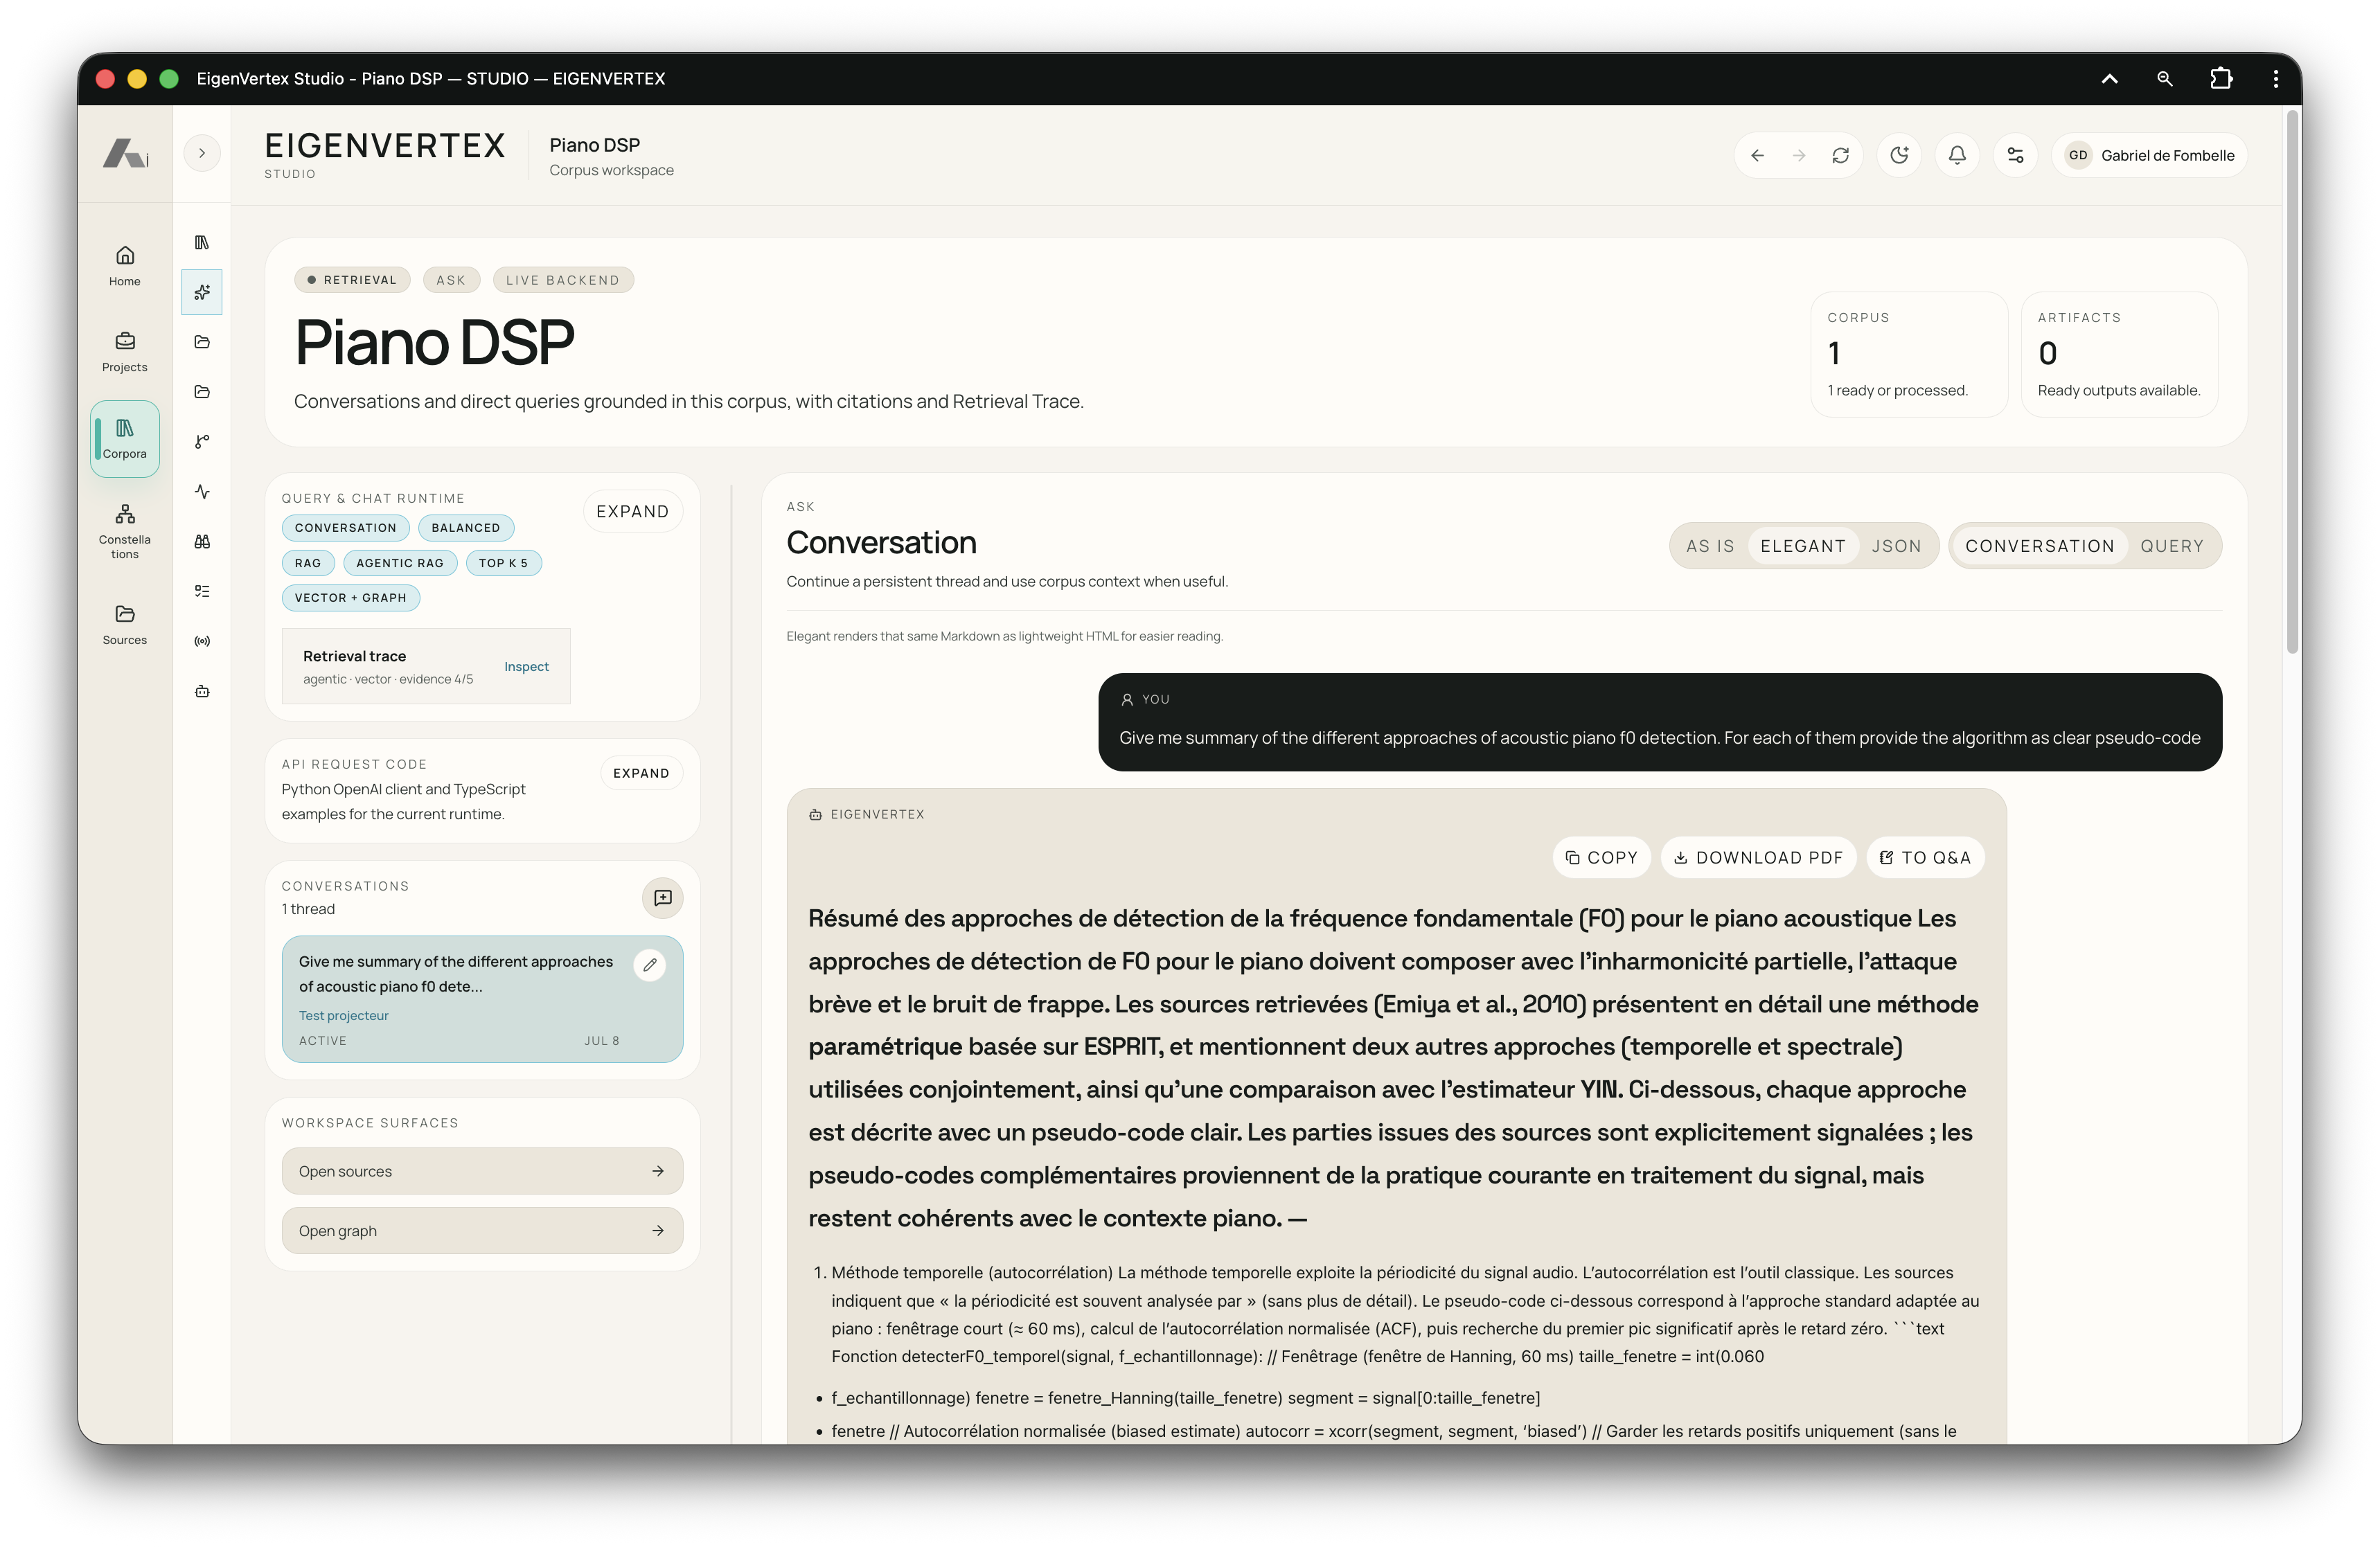Expand the sidebar with the chevron button
Image resolution: width=2380 pixels, height=1547 pixels.
pyautogui.click(x=202, y=154)
